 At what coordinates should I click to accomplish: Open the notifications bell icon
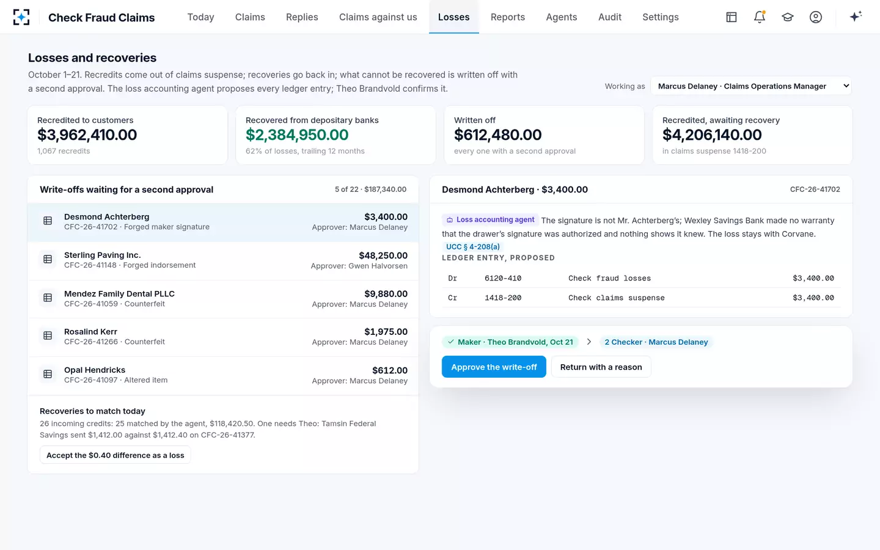tap(760, 17)
